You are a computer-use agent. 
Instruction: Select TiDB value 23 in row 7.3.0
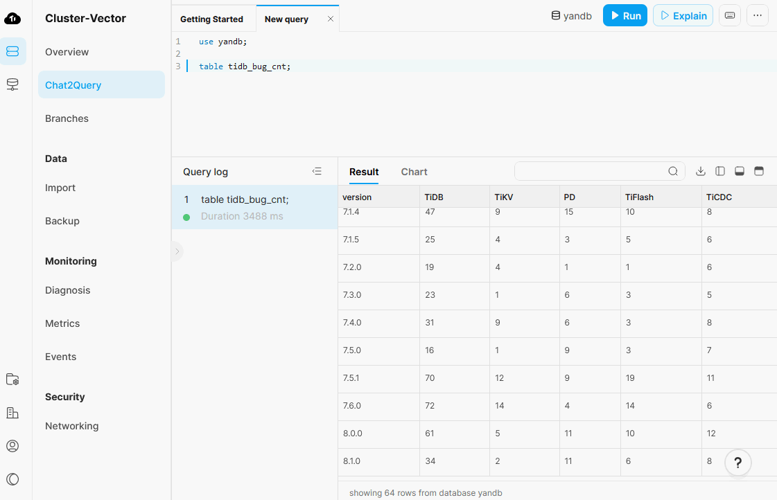click(455, 295)
